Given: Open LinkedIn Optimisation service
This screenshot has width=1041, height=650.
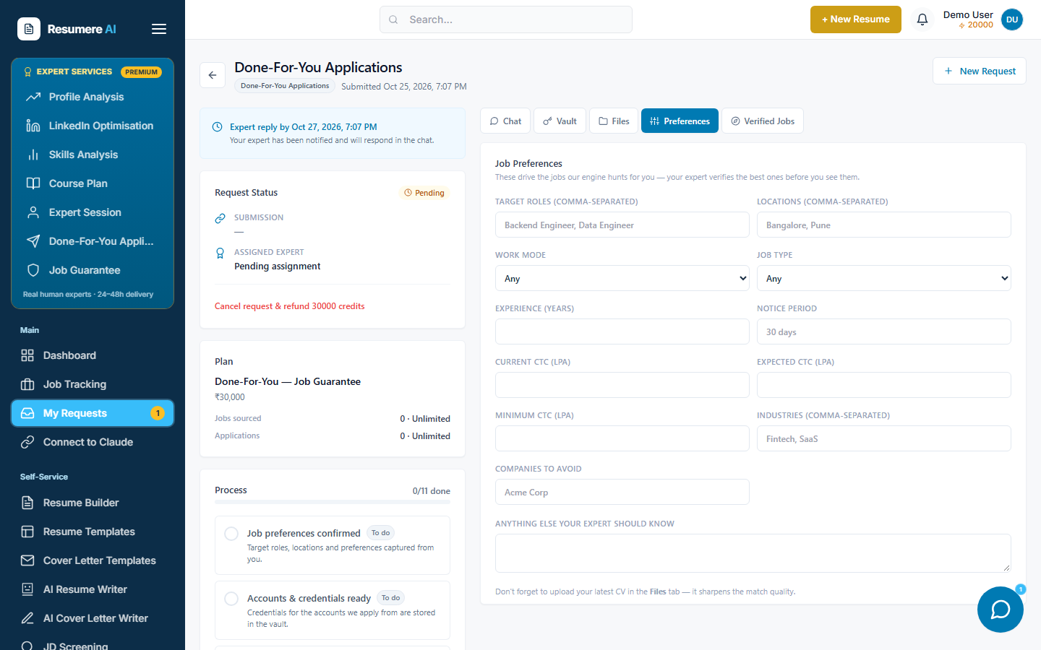Looking at the screenshot, I should (93, 126).
